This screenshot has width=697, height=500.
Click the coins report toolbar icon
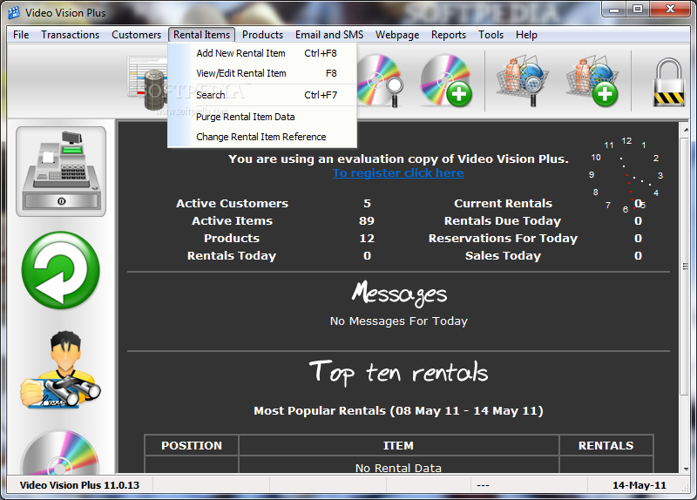(x=147, y=83)
